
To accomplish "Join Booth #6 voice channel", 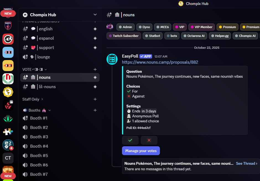I will tap(60, 165).
